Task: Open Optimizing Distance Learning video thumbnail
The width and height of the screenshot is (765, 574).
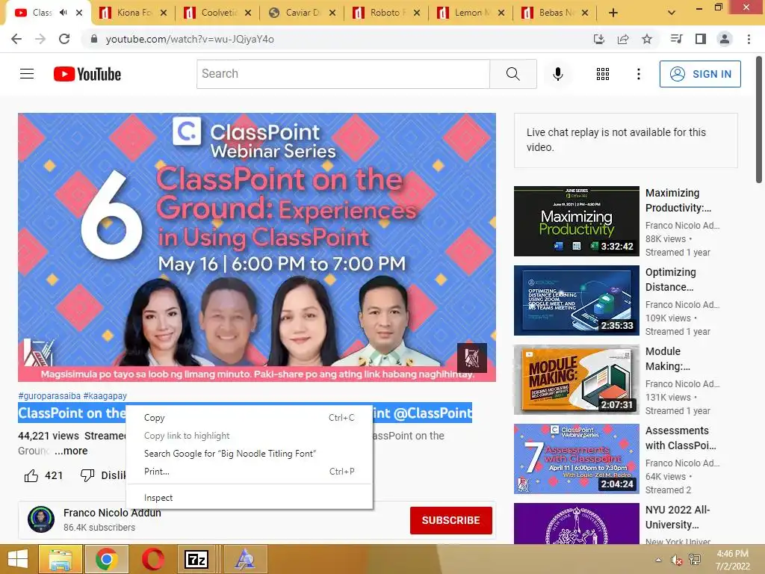Action: point(577,300)
